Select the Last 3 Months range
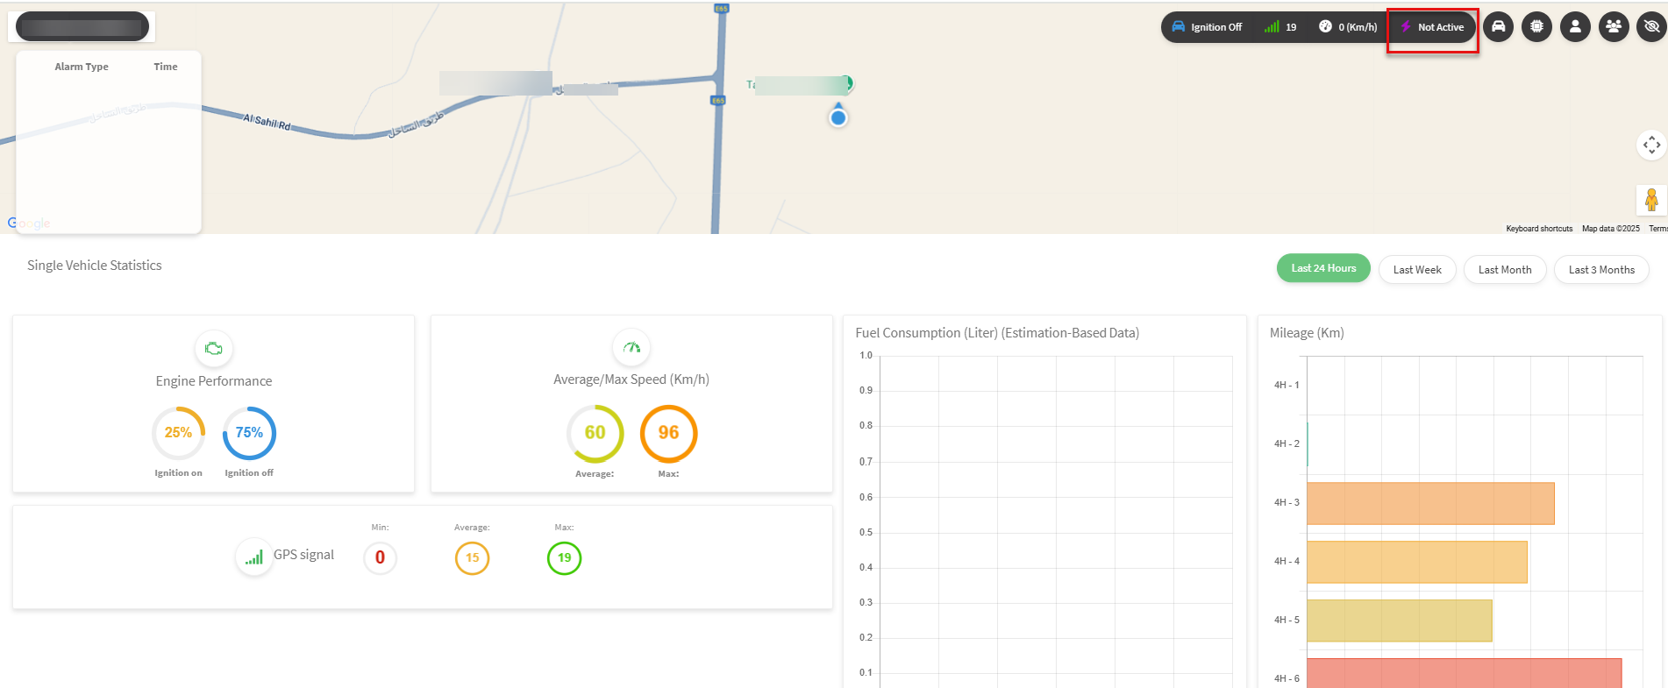 click(x=1601, y=270)
